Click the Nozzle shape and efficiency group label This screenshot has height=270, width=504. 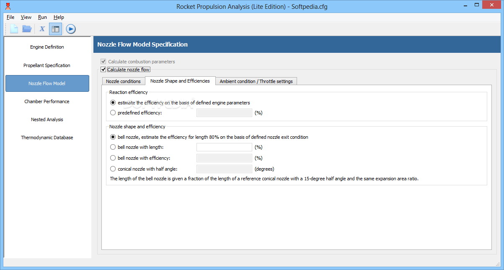[137, 127]
